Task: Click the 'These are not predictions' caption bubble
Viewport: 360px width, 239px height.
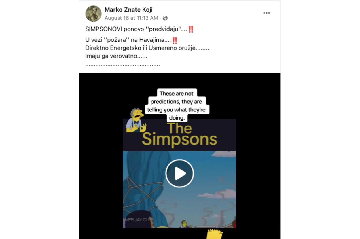Action: click(177, 105)
